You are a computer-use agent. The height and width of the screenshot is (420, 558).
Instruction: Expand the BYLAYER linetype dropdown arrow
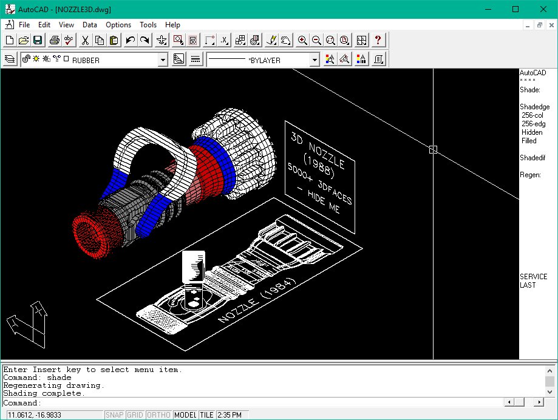point(315,59)
